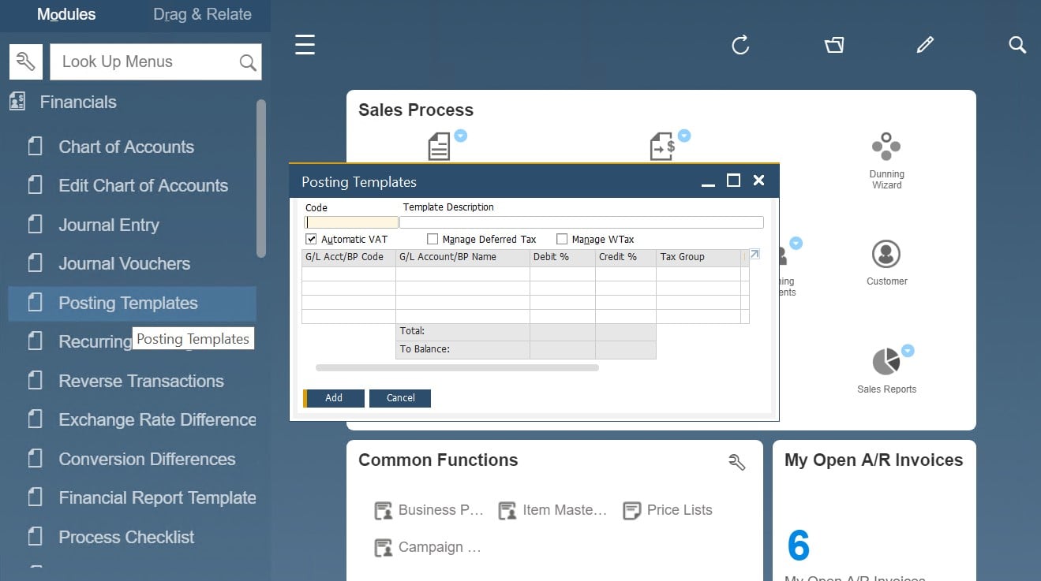Open the Sales Reports pie chart icon
This screenshot has height=581, width=1041.
[886, 362]
